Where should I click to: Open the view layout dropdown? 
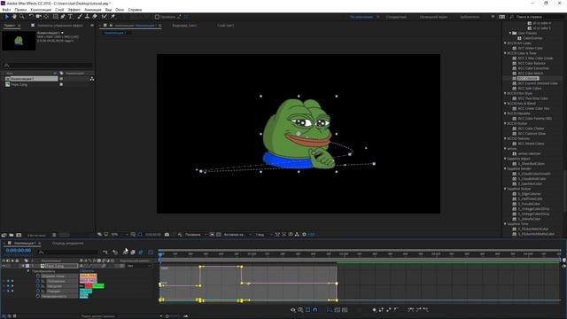click(264, 234)
